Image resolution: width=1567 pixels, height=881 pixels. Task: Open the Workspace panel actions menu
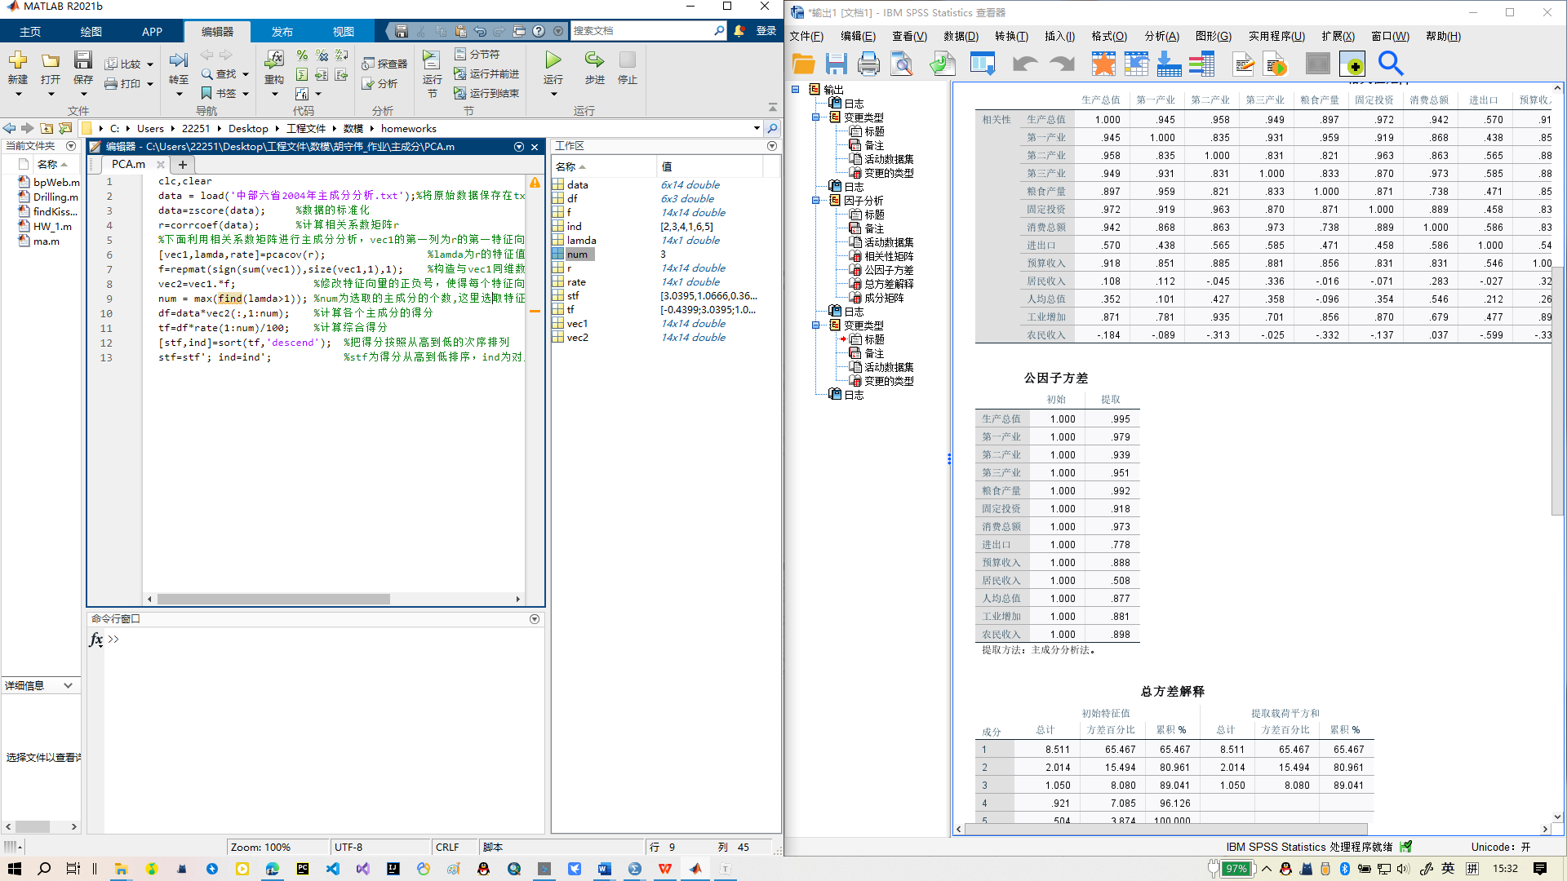772,146
